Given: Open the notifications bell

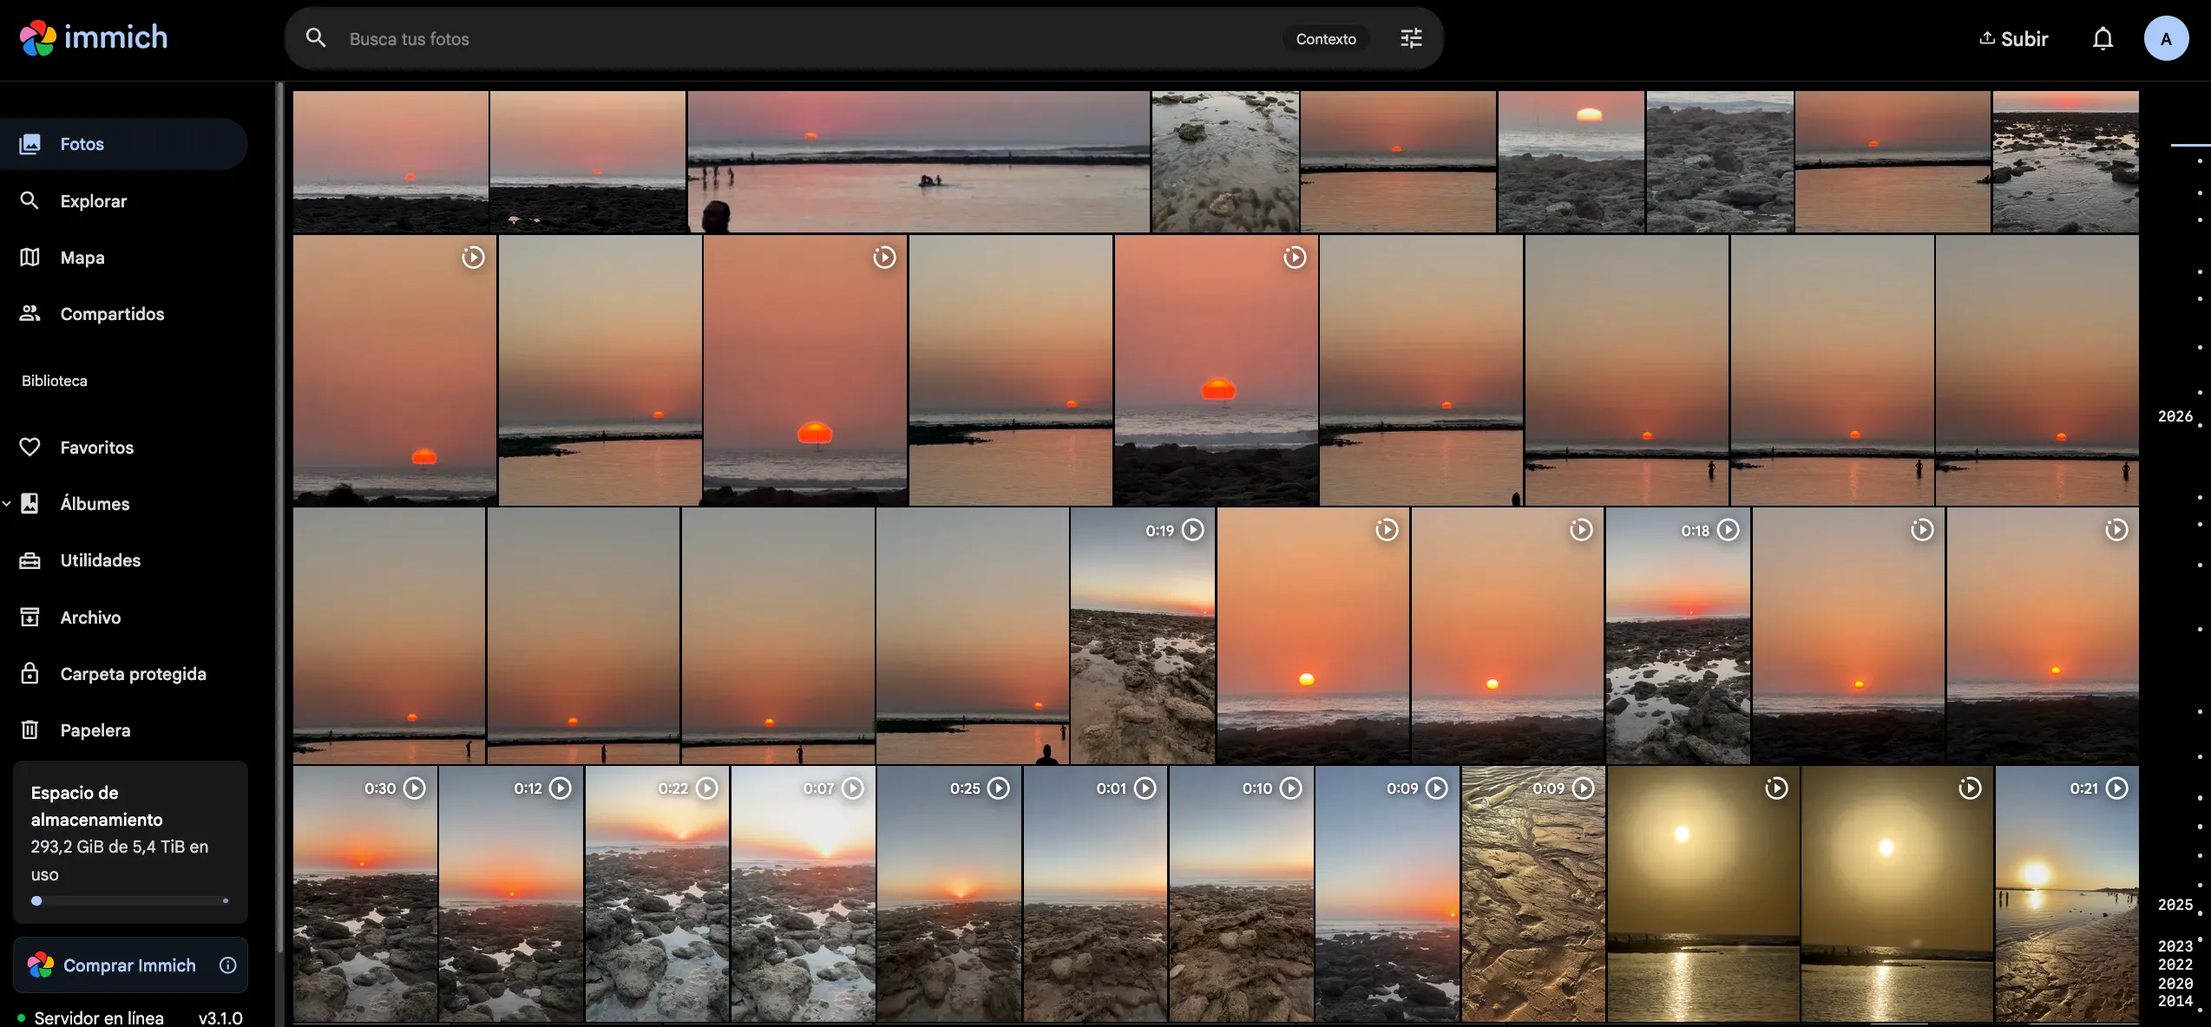Looking at the screenshot, I should (x=2103, y=38).
